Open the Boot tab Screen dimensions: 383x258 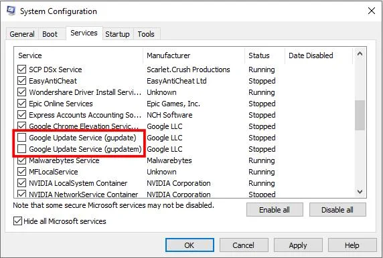pos(50,34)
